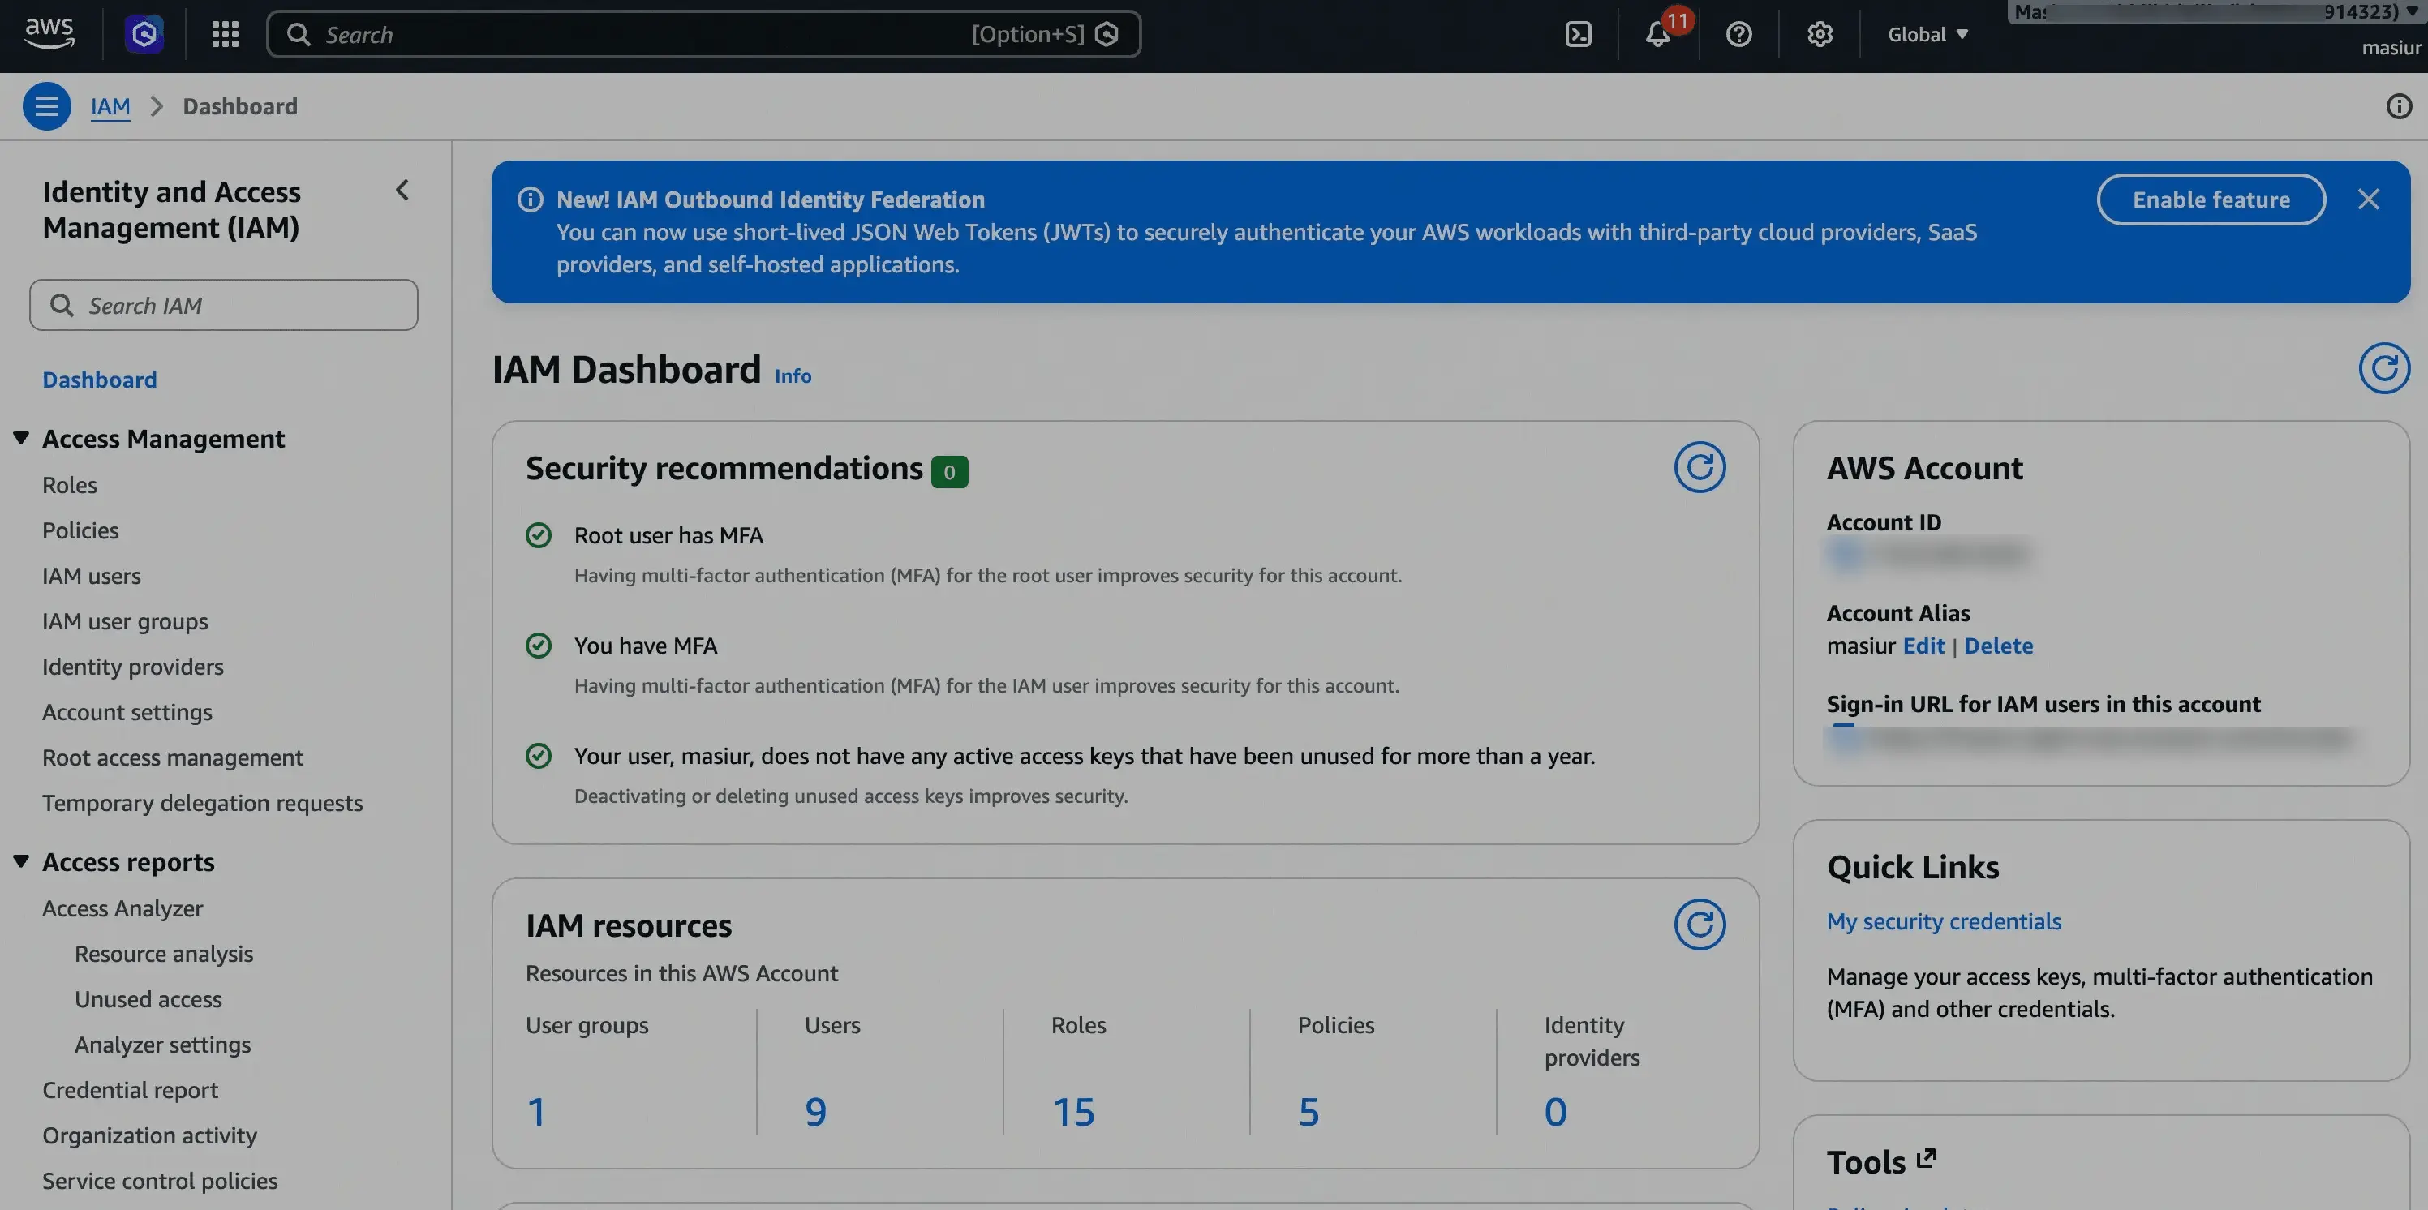Refresh the IAM resources card

1700,925
